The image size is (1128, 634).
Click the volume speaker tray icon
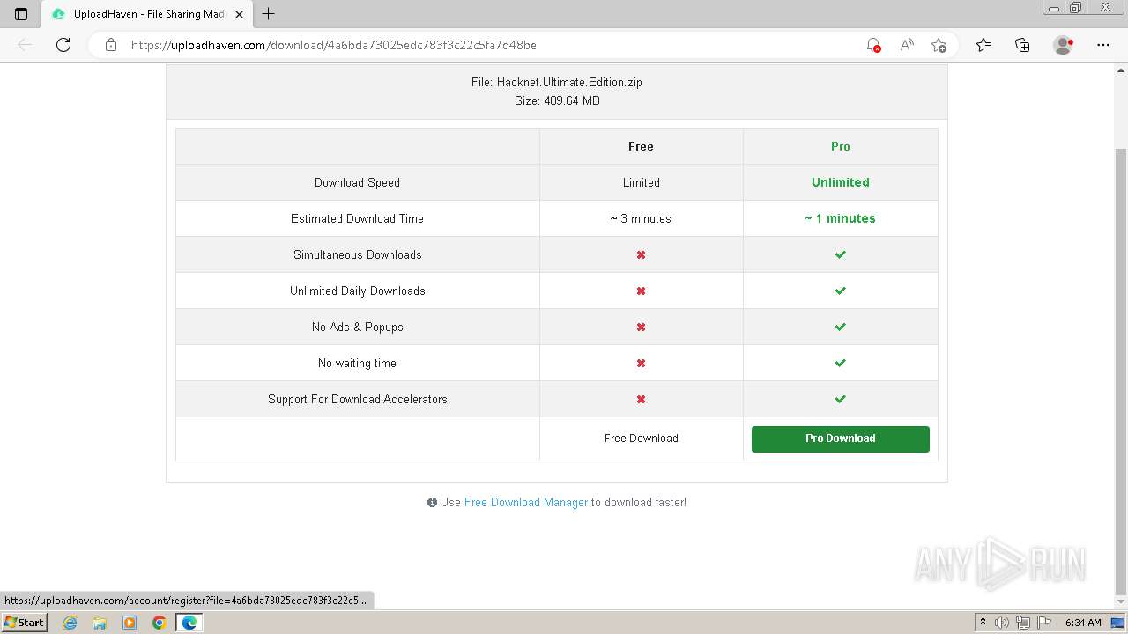1003,623
